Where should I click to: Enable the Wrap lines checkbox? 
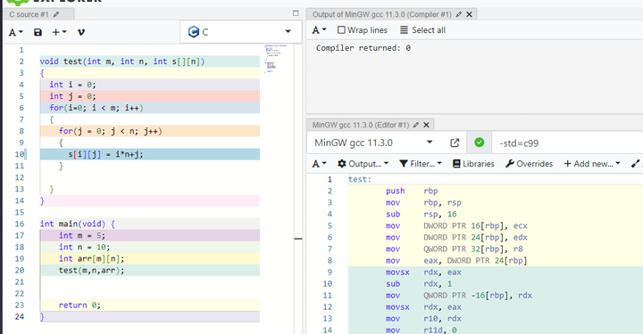pos(341,30)
